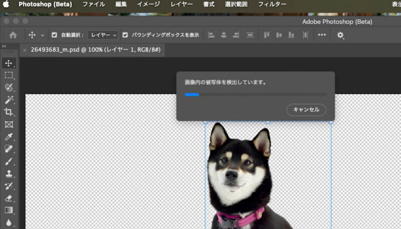The image size is (401, 229).
Task: Open the 選択範囲 menu
Action: (236, 4)
